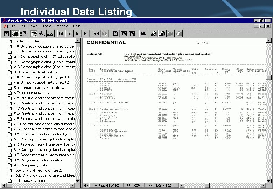Switch to page-only view

(x=7, y=34)
